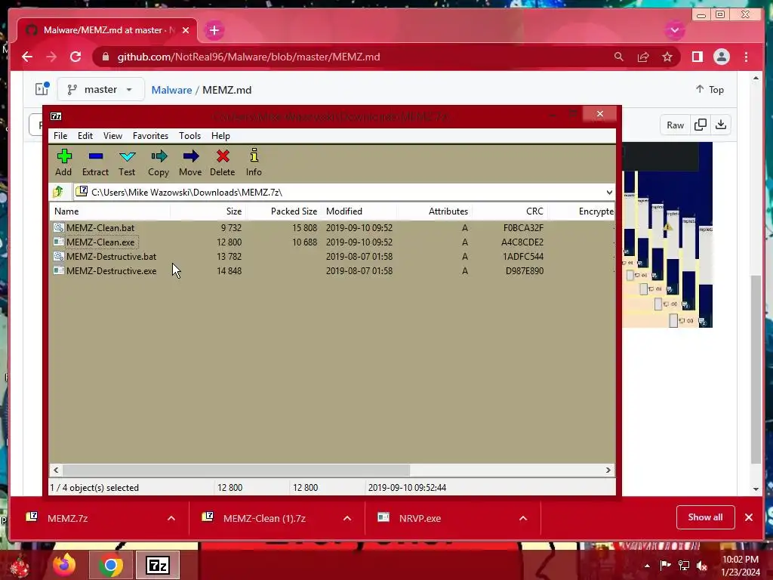Expand options for NRVP.exe download
Viewport: 773px width, 580px height.
[x=523, y=518]
